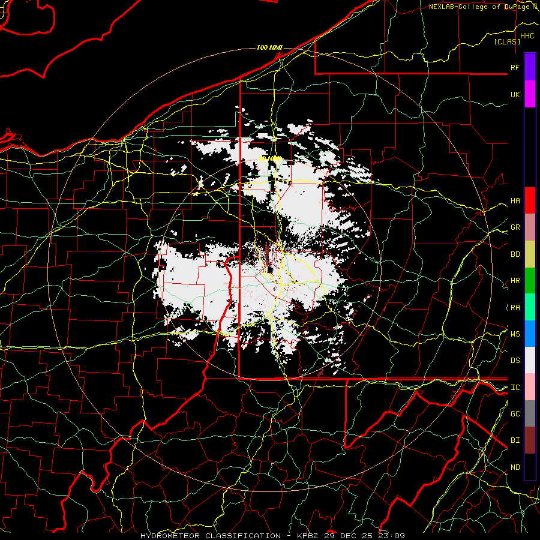Click the 100 NMI range ring label
The width and height of the screenshot is (540, 540).
coord(269,47)
